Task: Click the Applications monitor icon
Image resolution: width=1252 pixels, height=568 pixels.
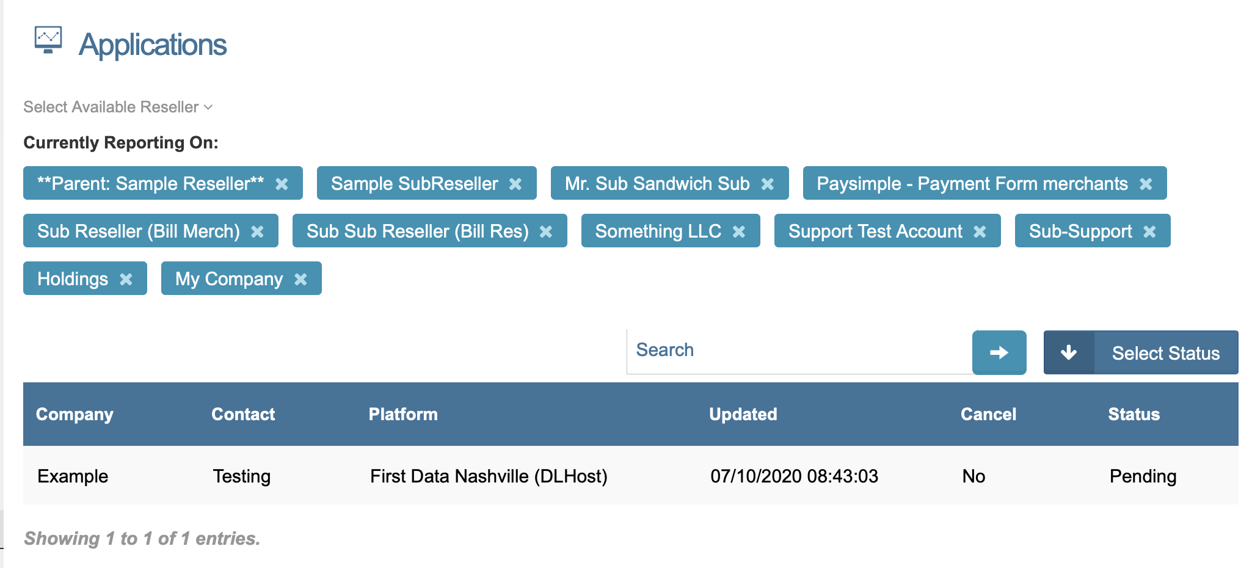Action: click(48, 40)
